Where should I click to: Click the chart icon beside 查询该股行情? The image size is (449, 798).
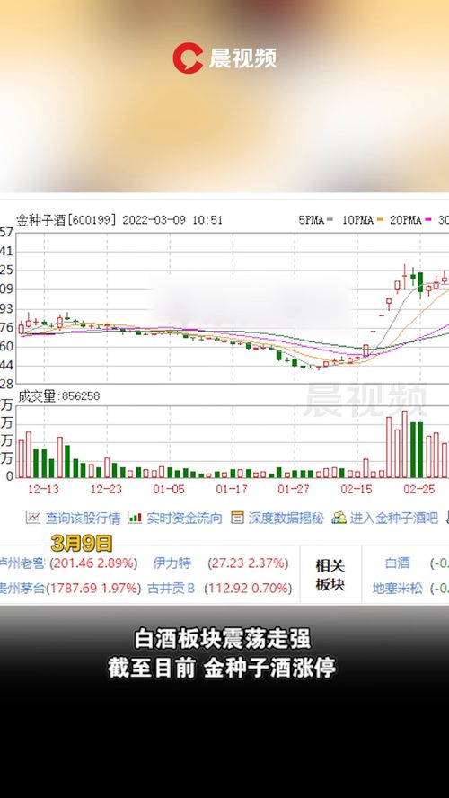[x=33, y=519]
